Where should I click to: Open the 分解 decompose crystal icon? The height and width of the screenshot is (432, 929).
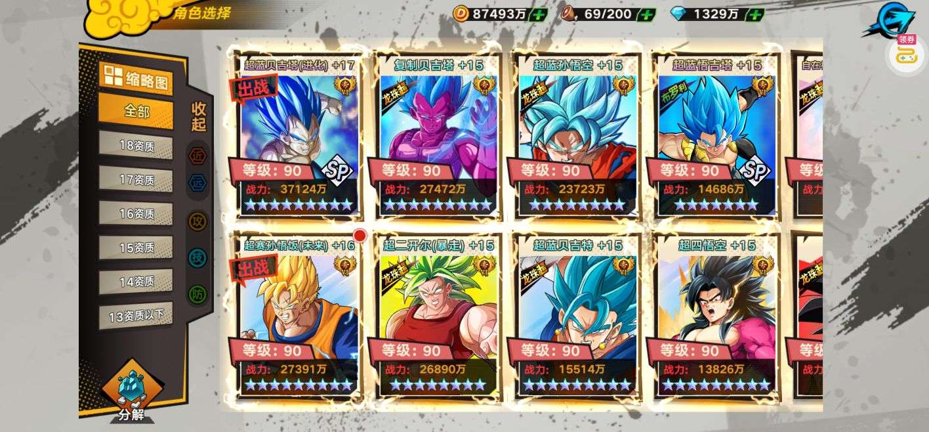click(132, 393)
